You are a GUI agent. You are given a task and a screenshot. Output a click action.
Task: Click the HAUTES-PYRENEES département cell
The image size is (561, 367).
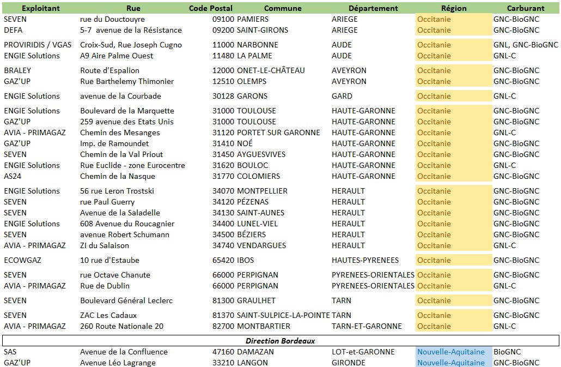pos(365,260)
